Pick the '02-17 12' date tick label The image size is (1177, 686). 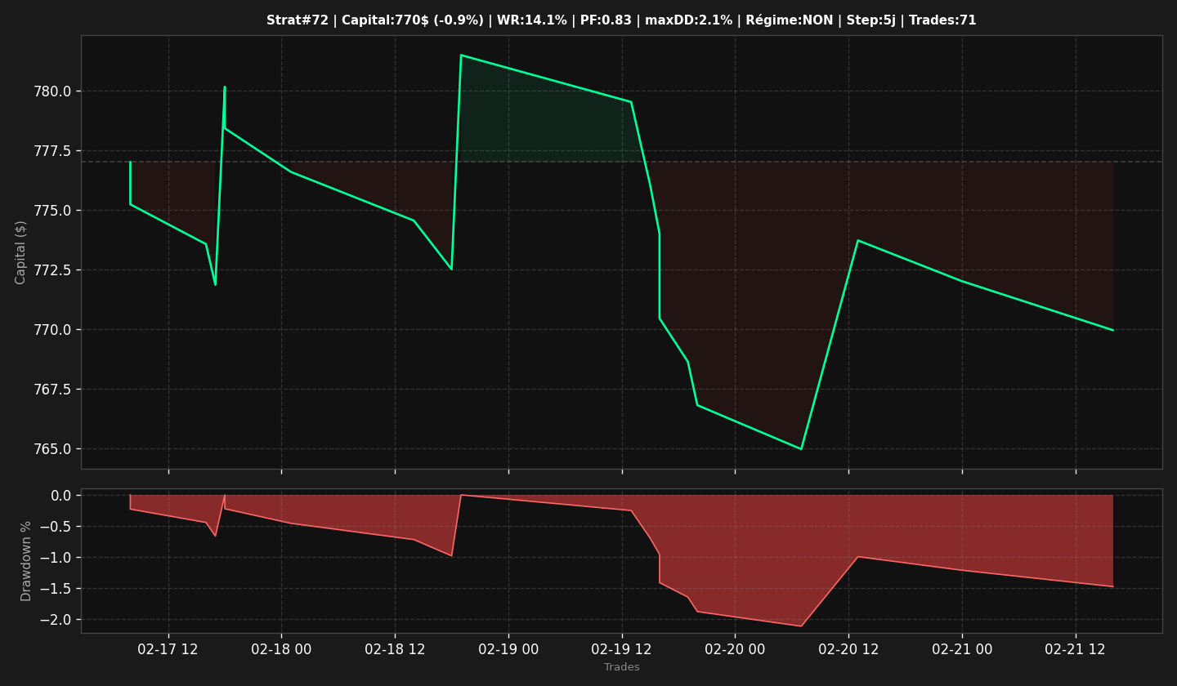(168, 649)
